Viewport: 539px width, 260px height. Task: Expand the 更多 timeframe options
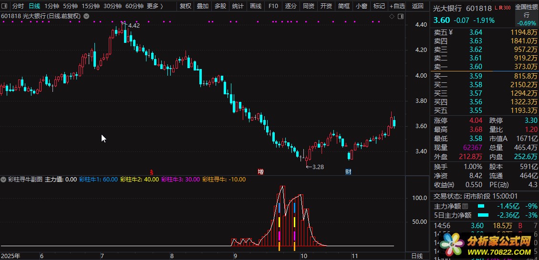(x=154, y=6)
